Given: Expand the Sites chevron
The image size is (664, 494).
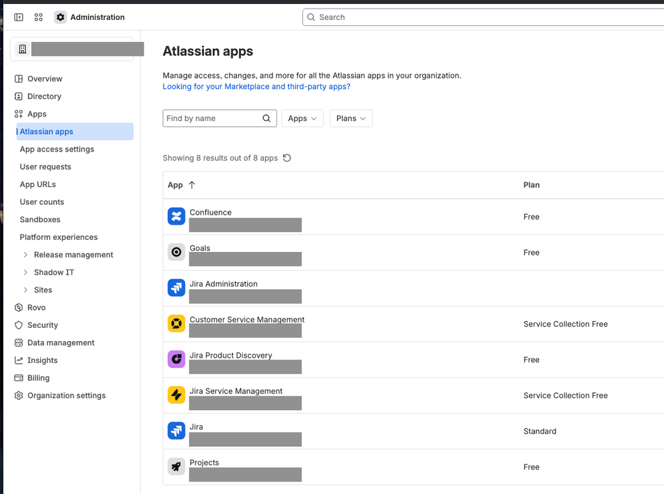Looking at the screenshot, I should click(x=25, y=290).
